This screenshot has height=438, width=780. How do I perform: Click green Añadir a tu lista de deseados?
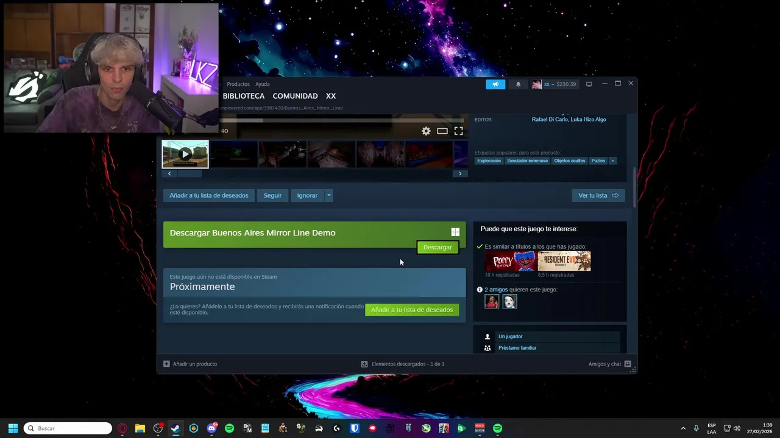point(412,310)
